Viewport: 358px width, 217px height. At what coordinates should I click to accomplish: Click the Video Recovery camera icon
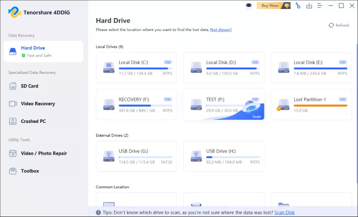click(x=13, y=104)
